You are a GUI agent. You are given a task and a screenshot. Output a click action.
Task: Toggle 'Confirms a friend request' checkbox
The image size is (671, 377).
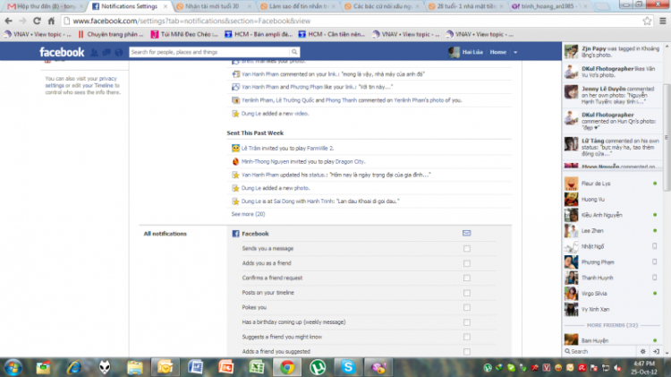point(467,278)
